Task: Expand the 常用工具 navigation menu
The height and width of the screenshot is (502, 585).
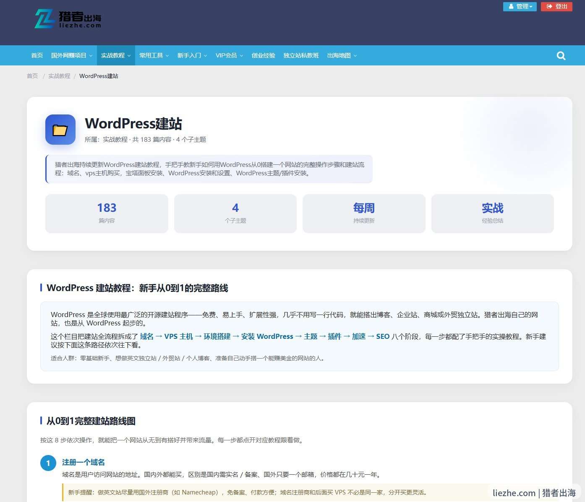Action: pos(154,55)
